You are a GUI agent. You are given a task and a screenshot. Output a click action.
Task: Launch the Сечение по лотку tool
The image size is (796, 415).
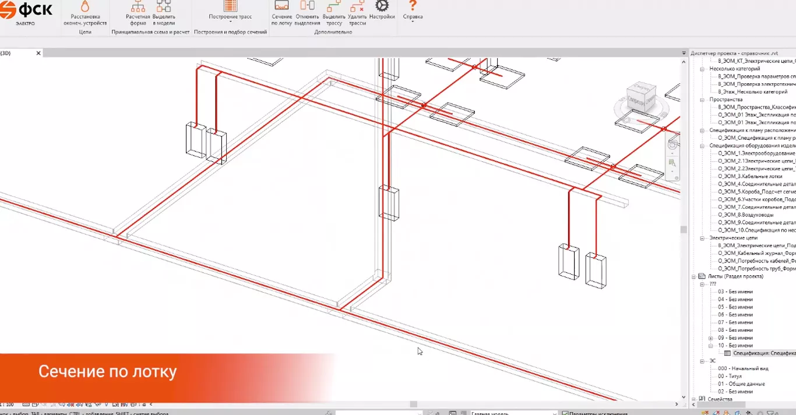pyautogui.click(x=281, y=13)
